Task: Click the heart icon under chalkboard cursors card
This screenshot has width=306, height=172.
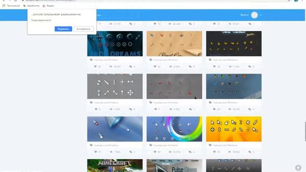Action: pos(214,66)
